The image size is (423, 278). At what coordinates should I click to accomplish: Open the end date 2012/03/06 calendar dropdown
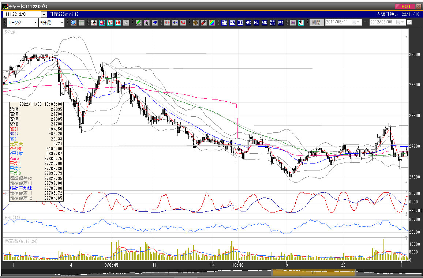pos(400,22)
